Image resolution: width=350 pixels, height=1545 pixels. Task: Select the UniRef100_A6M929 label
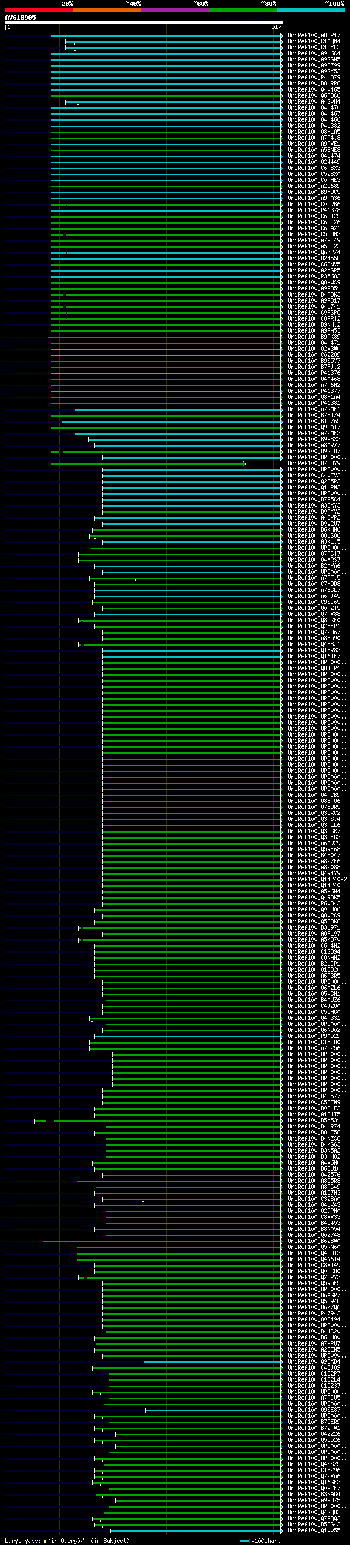click(313, 843)
